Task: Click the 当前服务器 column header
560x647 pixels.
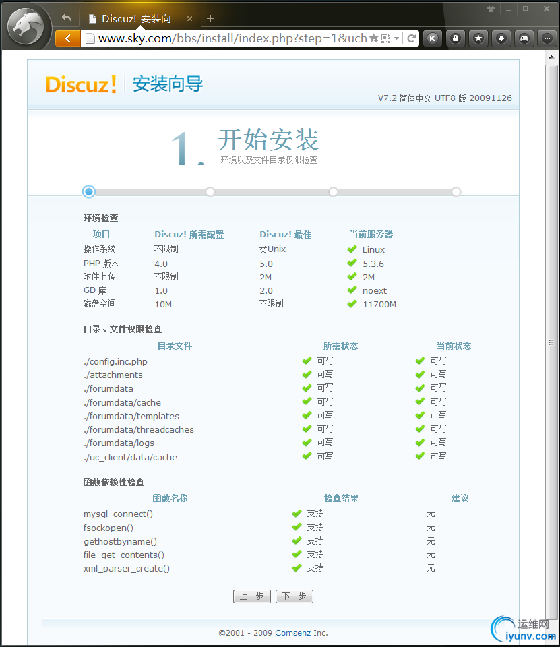Action: tap(371, 234)
